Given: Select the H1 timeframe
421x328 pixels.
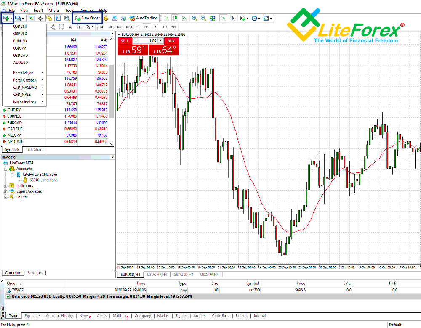Looking at the screenshot, I should pos(138,27).
